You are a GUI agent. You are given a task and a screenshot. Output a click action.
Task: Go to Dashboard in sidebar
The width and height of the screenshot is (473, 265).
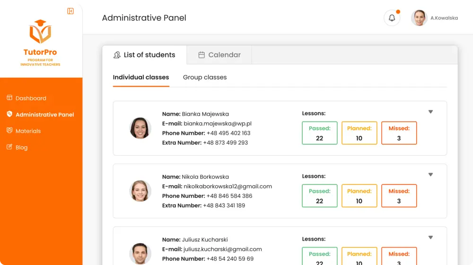pos(31,99)
